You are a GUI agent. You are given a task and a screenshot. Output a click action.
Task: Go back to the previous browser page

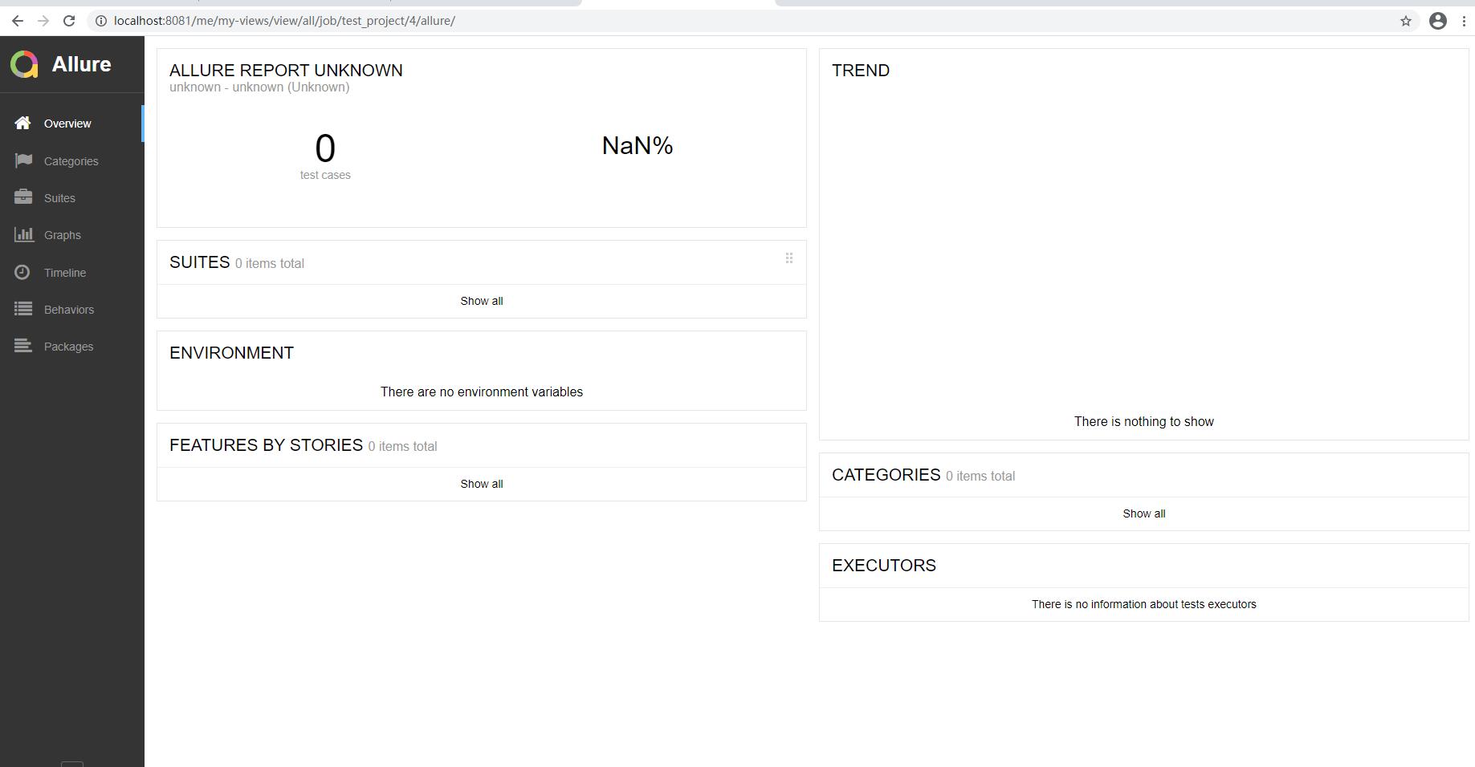pyautogui.click(x=18, y=21)
